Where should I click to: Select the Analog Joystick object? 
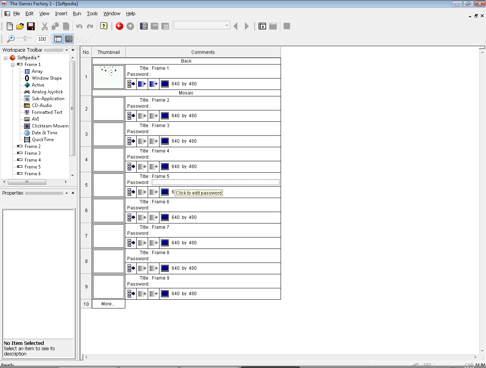(x=47, y=92)
